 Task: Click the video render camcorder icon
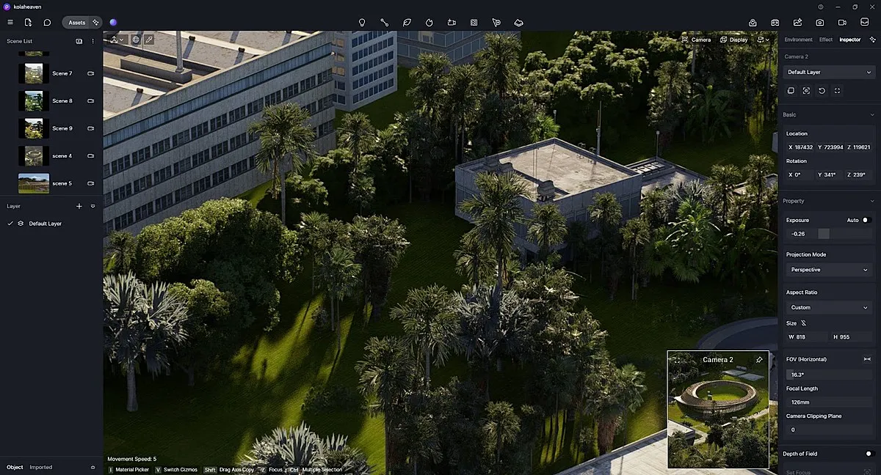[x=842, y=23]
